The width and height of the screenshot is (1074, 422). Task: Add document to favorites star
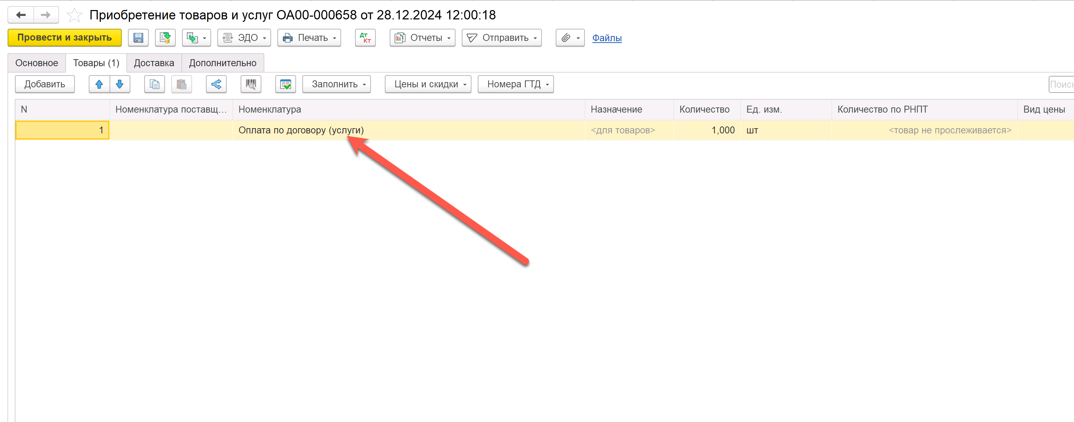point(75,15)
